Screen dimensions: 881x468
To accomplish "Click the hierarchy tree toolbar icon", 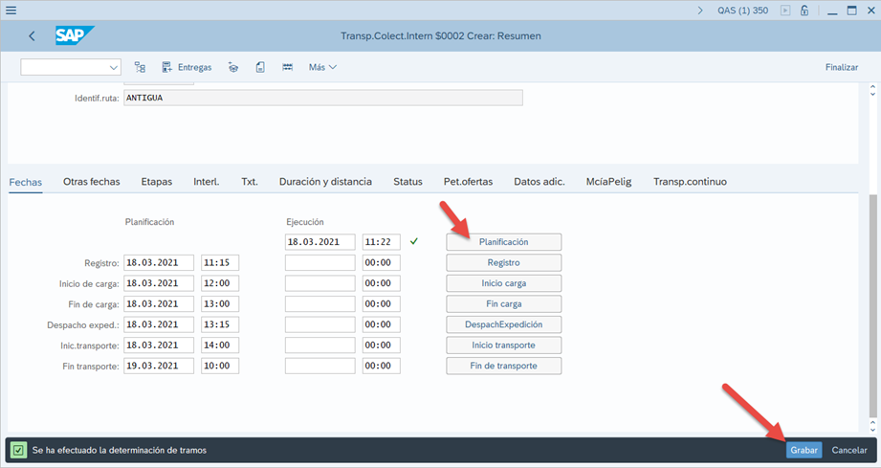I will tap(140, 67).
